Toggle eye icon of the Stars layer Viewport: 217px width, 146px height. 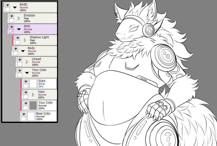[x=26, y=82]
